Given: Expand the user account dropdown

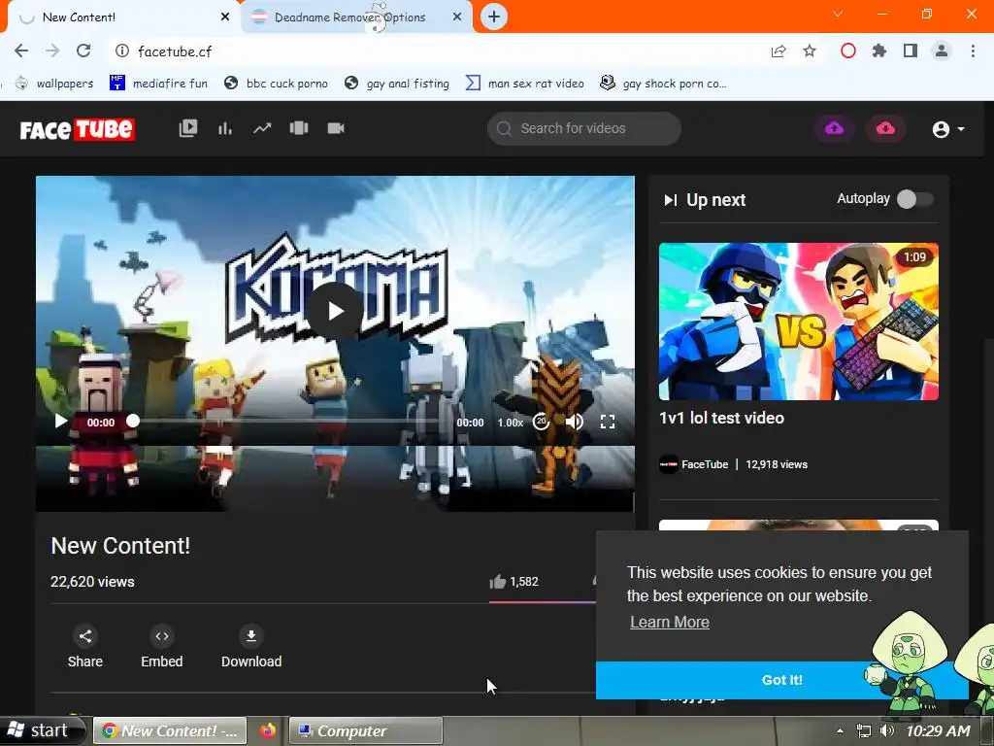Looking at the screenshot, I should pyautogui.click(x=948, y=129).
